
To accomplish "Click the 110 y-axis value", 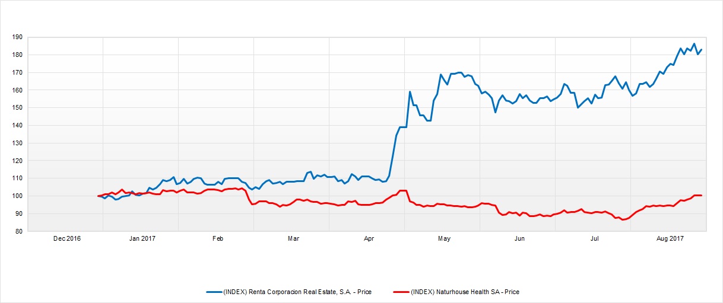I will click(17, 178).
